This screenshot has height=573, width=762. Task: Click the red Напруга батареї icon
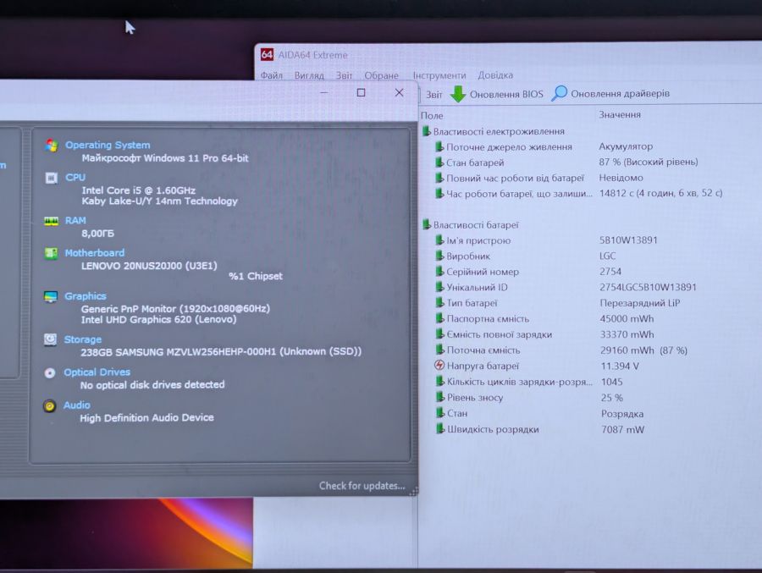pyautogui.click(x=439, y=366)
